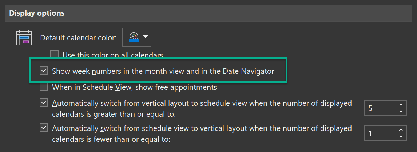This screenshot has height=152, width=417.
Task: Open the Default calendar color dropdown arrow
Action: point(146,37)
